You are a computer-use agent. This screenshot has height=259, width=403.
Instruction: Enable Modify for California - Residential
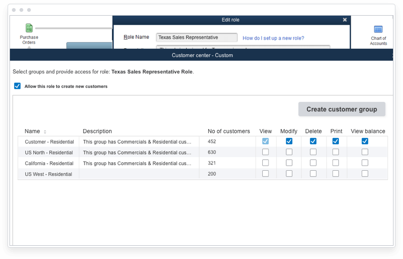coord(289,163)
